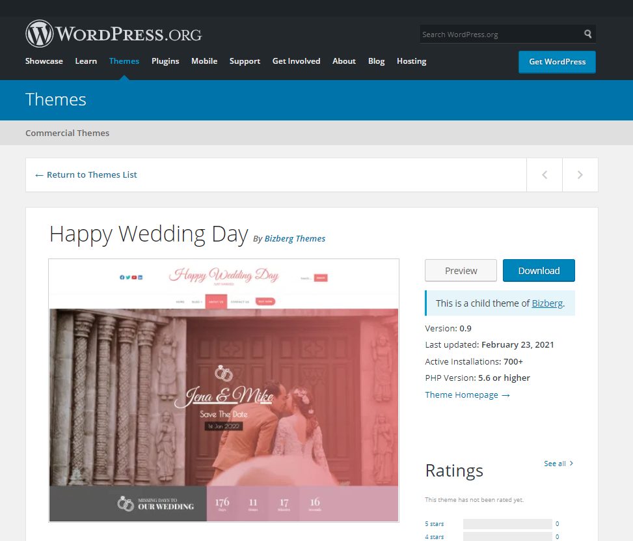Open Showcase in the navigation
Image resolution: width=633 pixels, height=541 pixels.
click(x=44, y=61)
